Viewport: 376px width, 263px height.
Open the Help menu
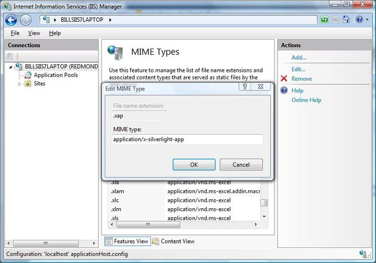(x=55, y=33)
